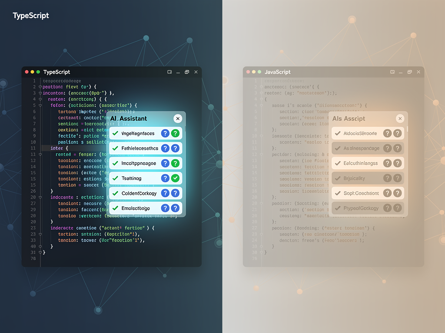Screen dimensions: 445x333
Task: Click green checkmark circle in Tsattinog row
Action: coord(176,178)
